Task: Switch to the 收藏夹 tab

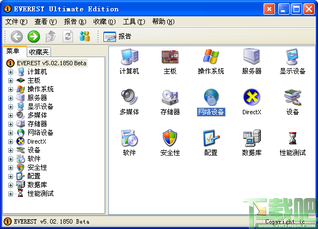Action: [39, 52]
